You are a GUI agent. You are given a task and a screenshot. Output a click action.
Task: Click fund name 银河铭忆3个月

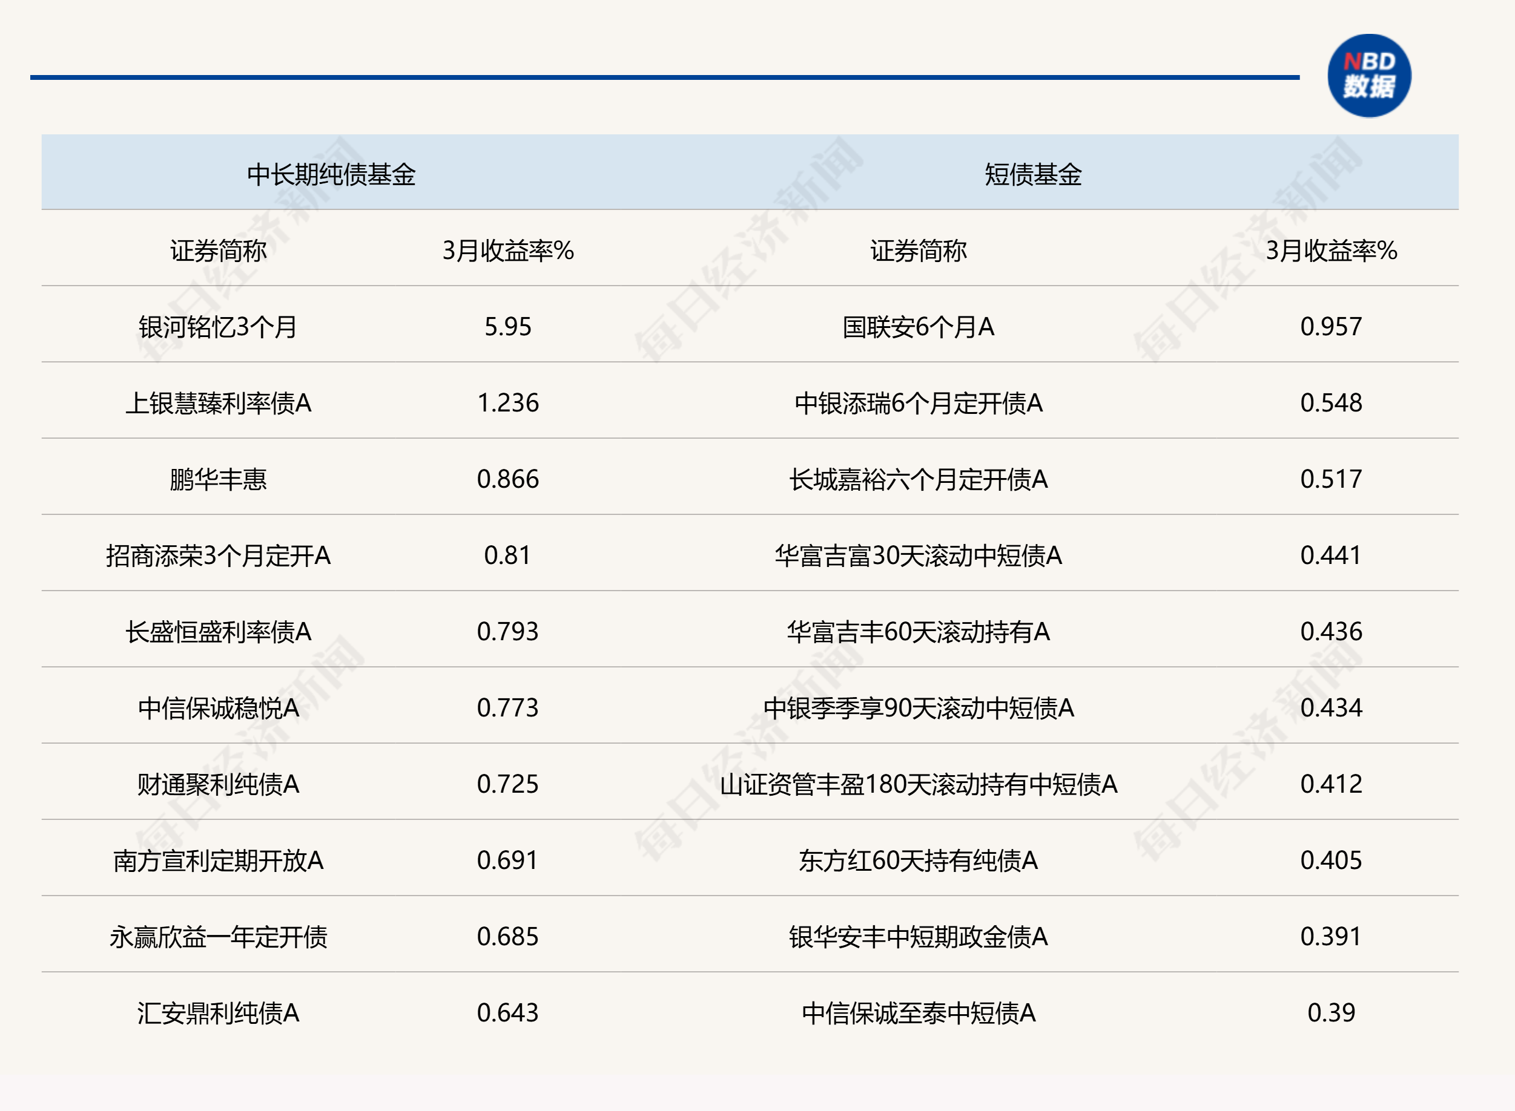point(218,327)
